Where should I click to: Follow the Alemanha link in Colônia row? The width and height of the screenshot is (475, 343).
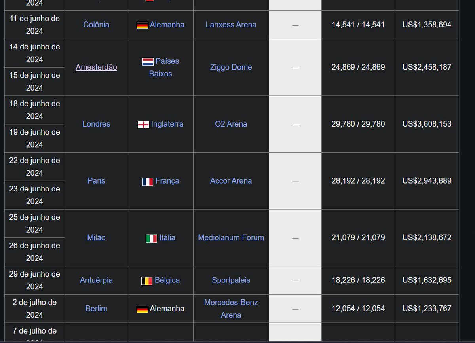[x=167, y=25]
